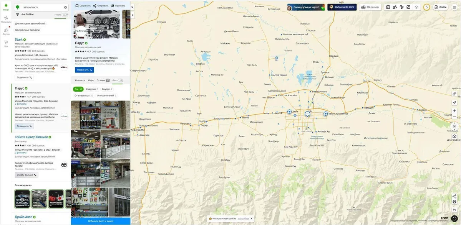Close the Парус card panel
This screenshot has width=461, height=225.
[x=133, y=7]
